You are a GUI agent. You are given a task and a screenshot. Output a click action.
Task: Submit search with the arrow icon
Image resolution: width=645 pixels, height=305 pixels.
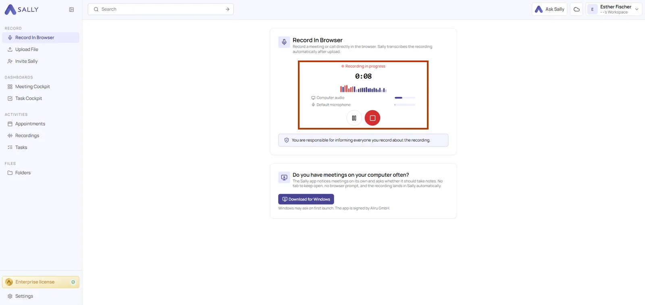pos(227,9)
